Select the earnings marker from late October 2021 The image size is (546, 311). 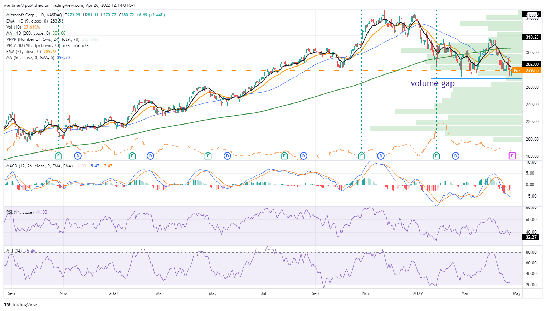click(361, 156)
